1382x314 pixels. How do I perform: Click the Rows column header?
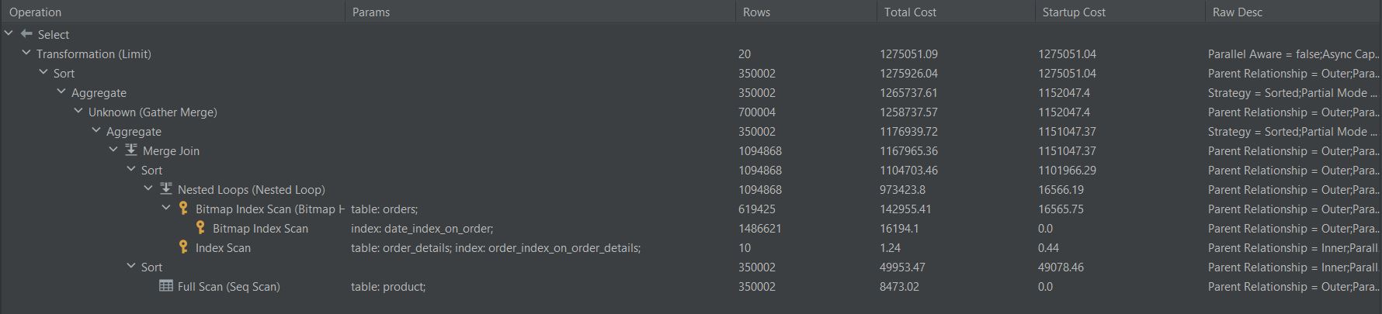tap(756, 12)
